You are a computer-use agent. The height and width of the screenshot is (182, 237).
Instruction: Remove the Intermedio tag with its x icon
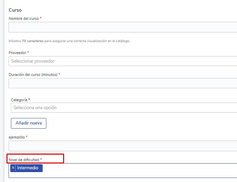coord(13,168)
